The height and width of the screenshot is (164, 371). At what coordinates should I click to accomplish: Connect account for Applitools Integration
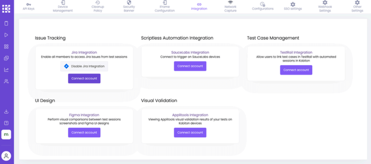point(190,132)
